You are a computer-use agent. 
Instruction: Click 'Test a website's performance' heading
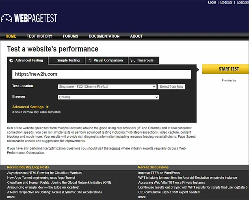pos(53,49)
